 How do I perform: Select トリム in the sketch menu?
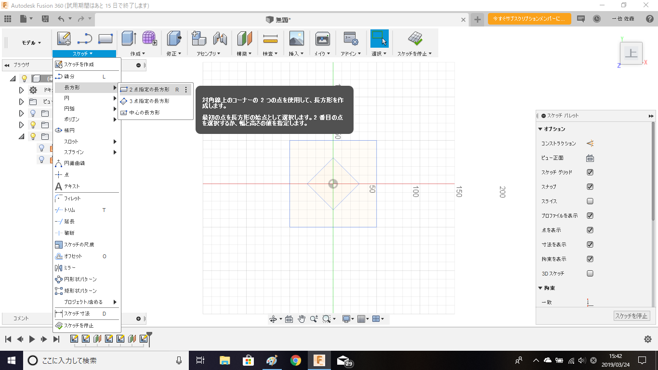86,210
